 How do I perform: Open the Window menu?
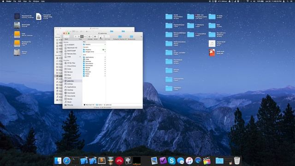[36, 1]
